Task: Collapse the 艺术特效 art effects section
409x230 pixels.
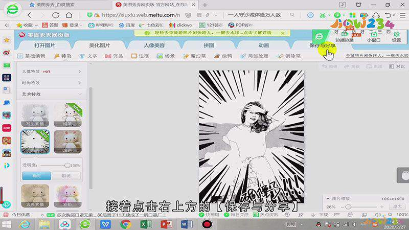Action: click(52, 94)
